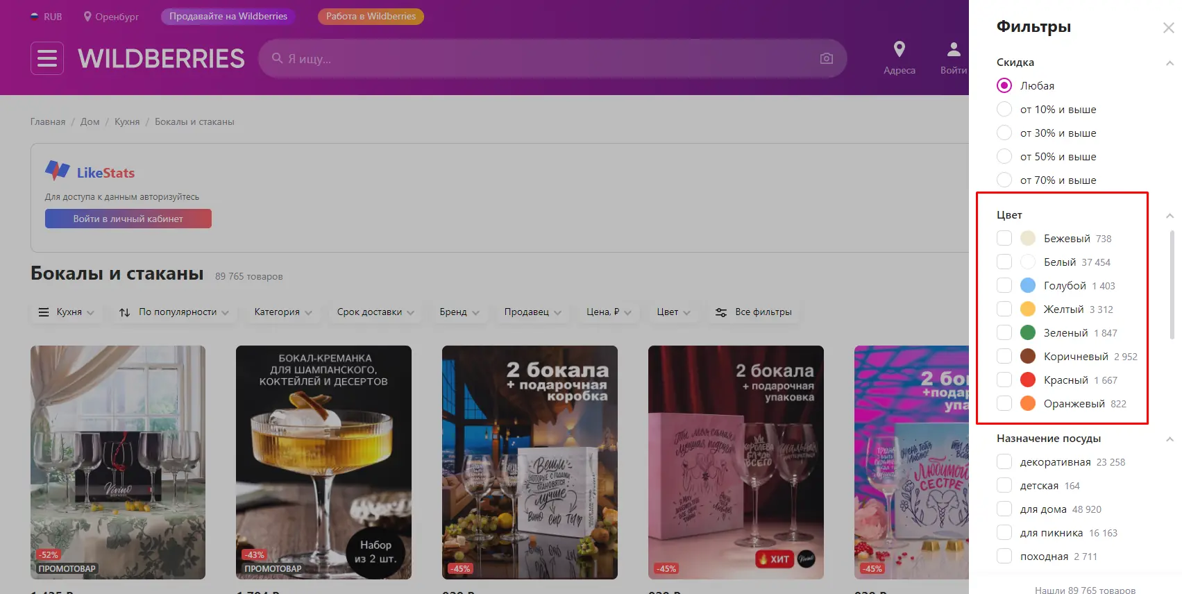Collapse the Скидка filter section
The height and width of the screenshot is (594, 1182).
(1170, 63)
